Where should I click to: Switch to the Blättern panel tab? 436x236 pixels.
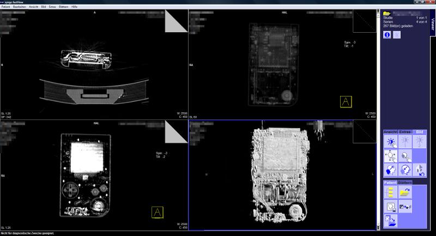405,183
